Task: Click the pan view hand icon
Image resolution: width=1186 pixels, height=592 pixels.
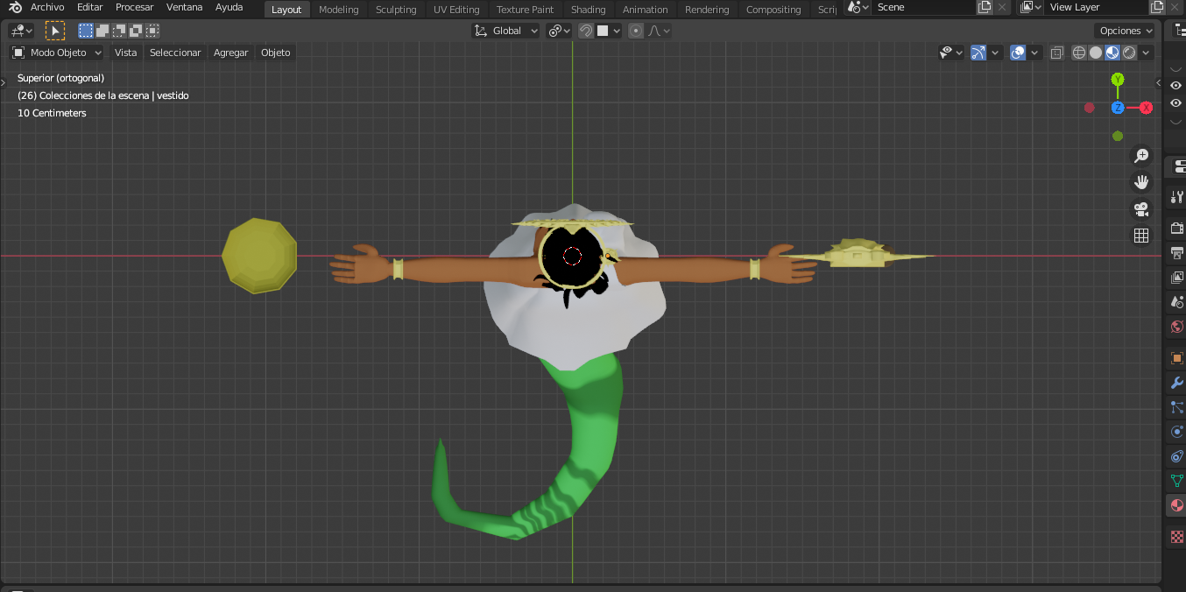Action: pyautogui.click(x=1141, y=182)
